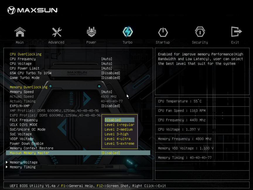Select the Turbo lightning icon

pyautogui.click(x=128, y=32)
